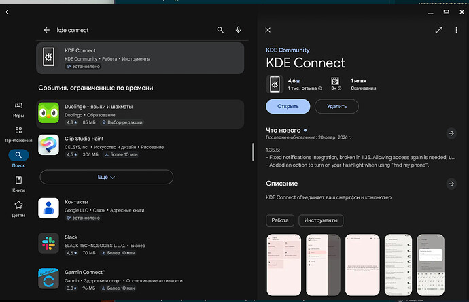The width and height of the screenshot is (469, 302).
Task: Go to the Приложения tab
Action: click(18, 133)
